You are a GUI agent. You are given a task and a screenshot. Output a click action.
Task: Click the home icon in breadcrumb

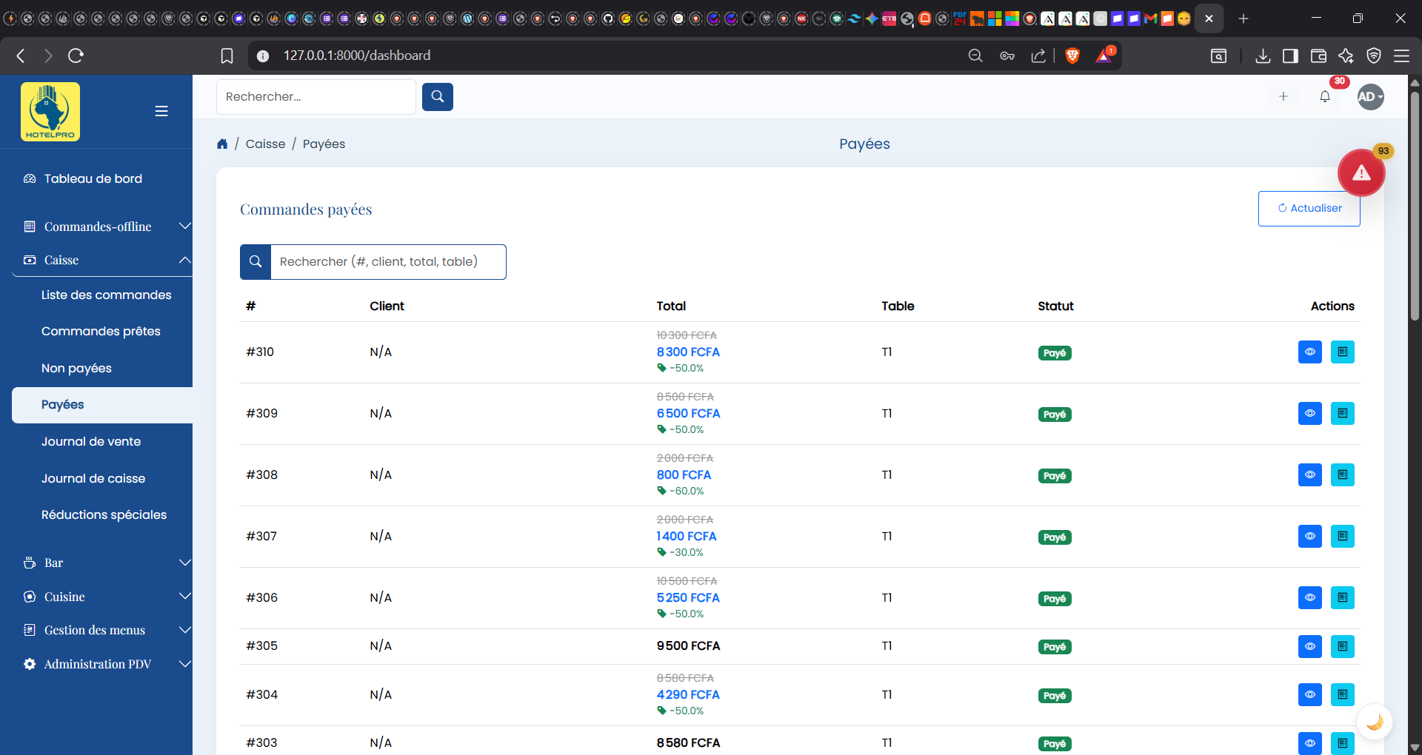222,144
